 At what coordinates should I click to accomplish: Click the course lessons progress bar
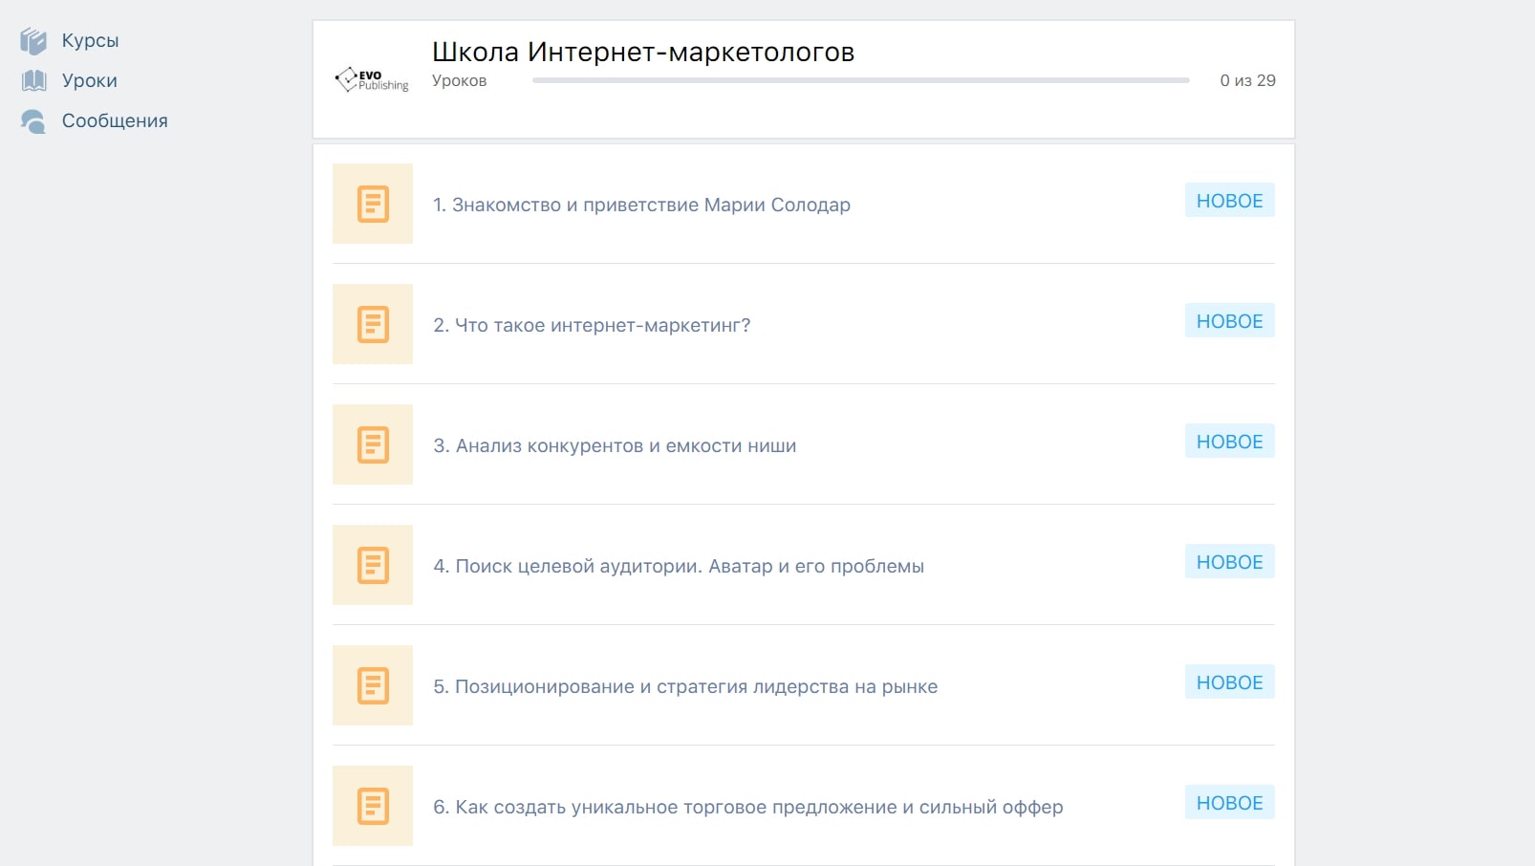click(x=861, y=80)
